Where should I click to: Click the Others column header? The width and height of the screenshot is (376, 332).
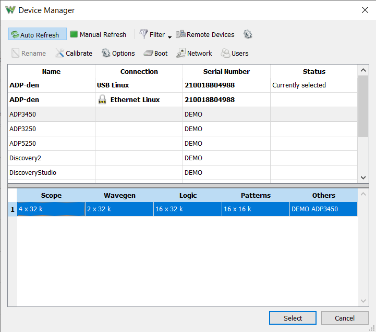coord(323,195)
